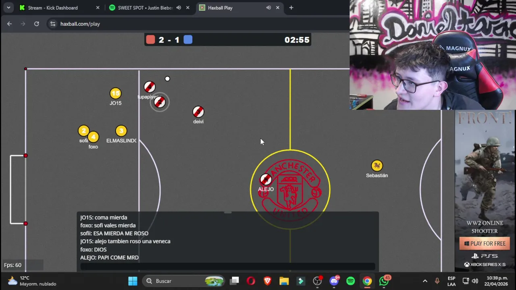Click the Buscar taskbar search box
This screenshot has height=290, width=516.
[184, 281]
